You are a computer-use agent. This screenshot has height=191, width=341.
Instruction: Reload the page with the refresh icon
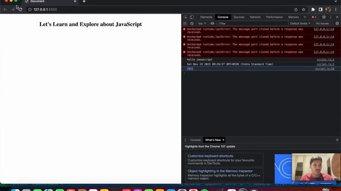point(20,10)
